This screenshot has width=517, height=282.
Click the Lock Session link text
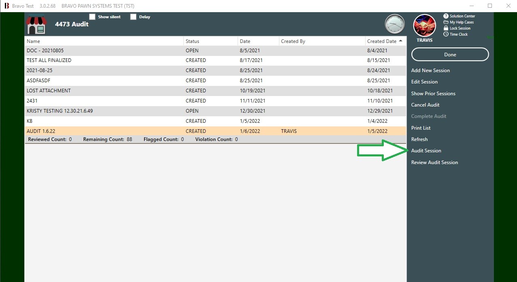(460, 28)
